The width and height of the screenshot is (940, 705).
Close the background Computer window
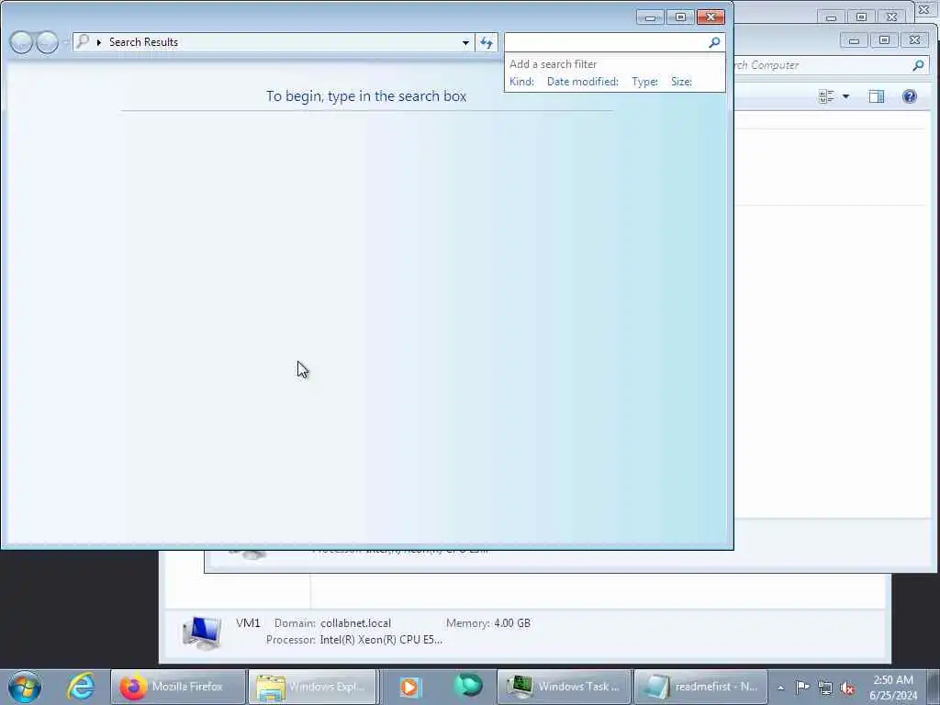pos(915,40)
